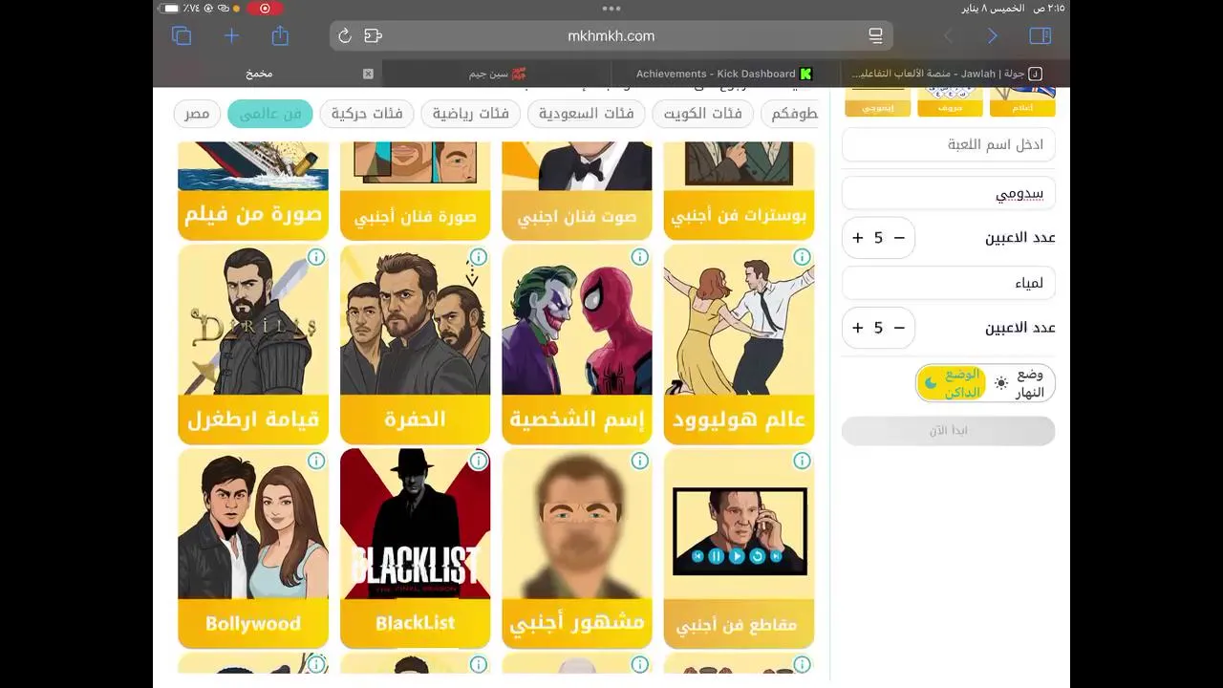Image resolution: width=1223 pixels, height=688 pixels.
Task: Select the صوت فنان اجنبي card
Action: pos(577,191)
